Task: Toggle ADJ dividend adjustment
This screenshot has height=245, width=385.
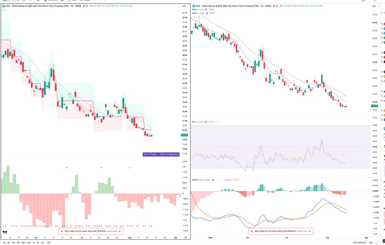Action: point(371,242)
